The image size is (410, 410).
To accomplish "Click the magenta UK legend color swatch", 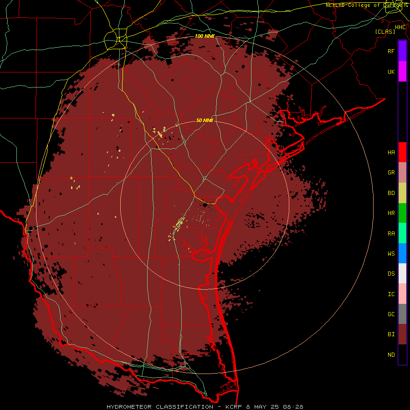I will click(x=402, y=72).
